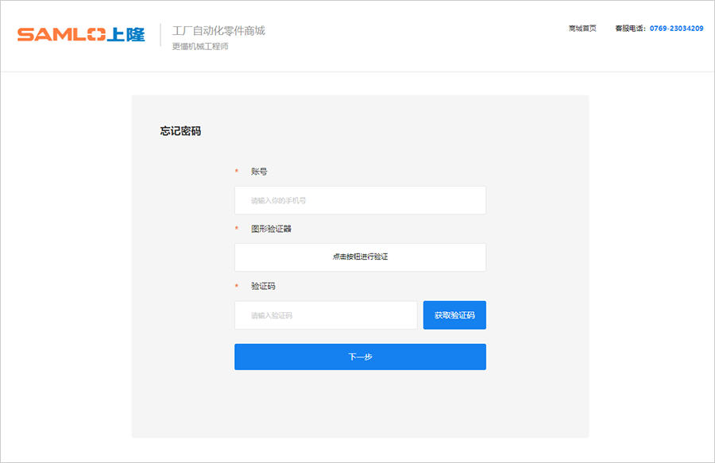Screen dimensions: 715x463
Task: Click the 客服电话 label
Action: [630, 29]
